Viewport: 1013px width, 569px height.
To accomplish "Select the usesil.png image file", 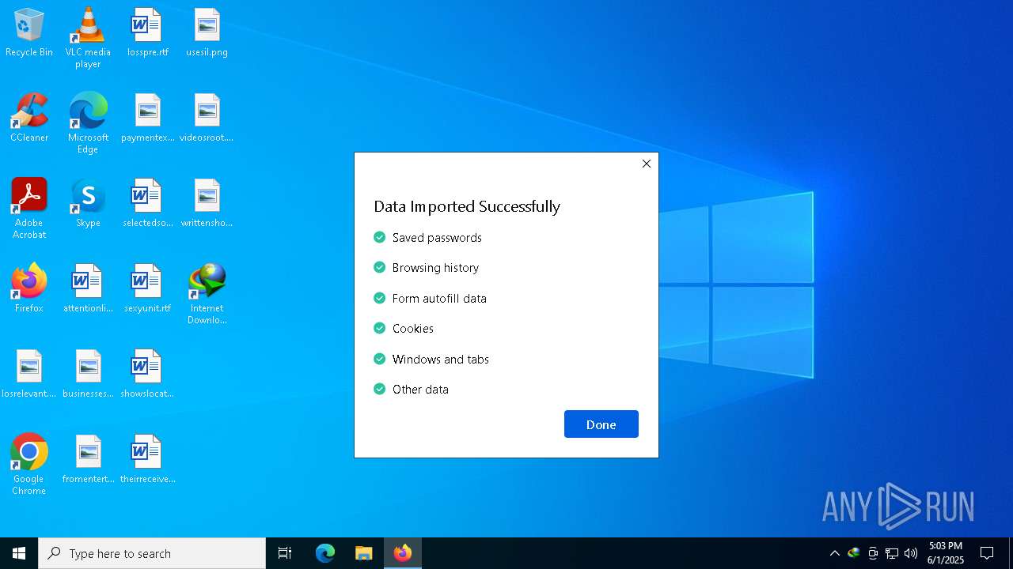I will click(x=207, y=33).
